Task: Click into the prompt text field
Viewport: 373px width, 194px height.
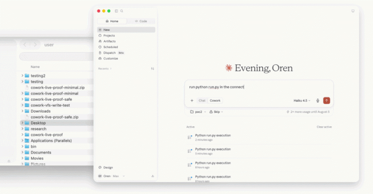Action: coord(259,87)
